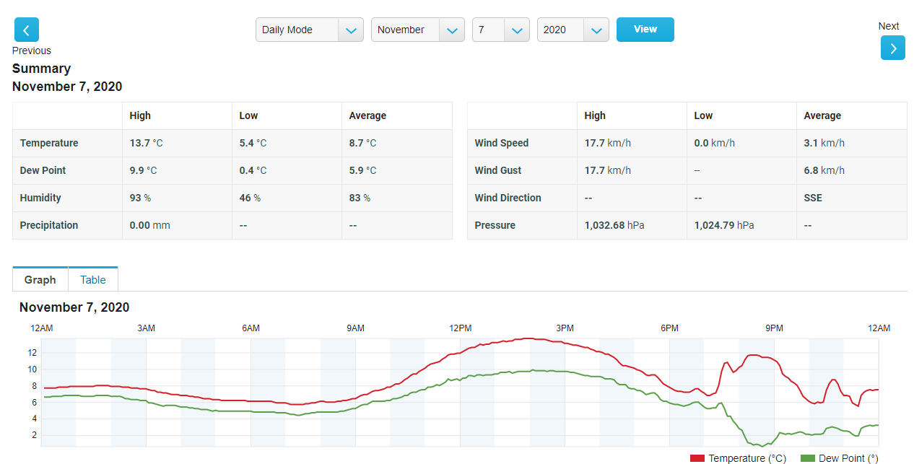Open the day selector showing 7

pyautogui.click(x=500, y=30)
